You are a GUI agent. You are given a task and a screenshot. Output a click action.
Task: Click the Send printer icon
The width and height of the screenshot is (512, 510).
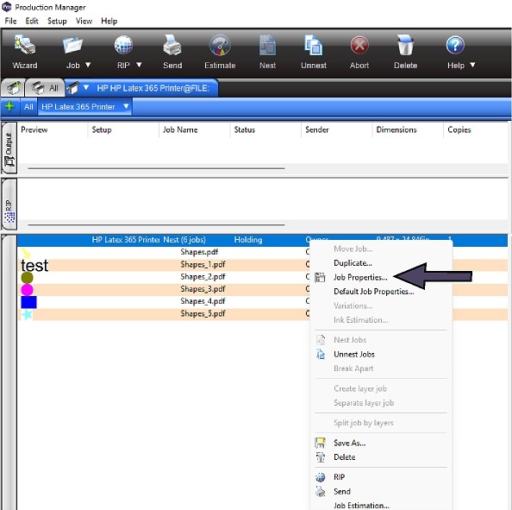172,45
